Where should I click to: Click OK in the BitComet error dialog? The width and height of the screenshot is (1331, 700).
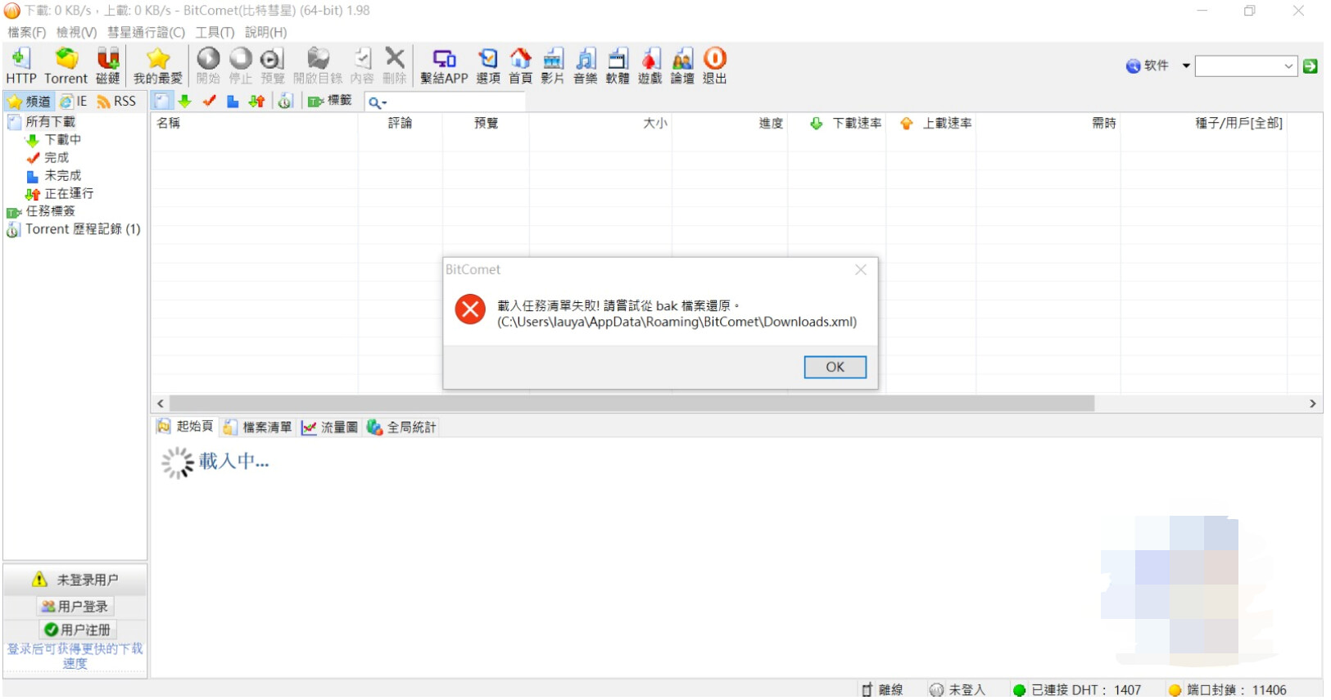coord(835,367)
